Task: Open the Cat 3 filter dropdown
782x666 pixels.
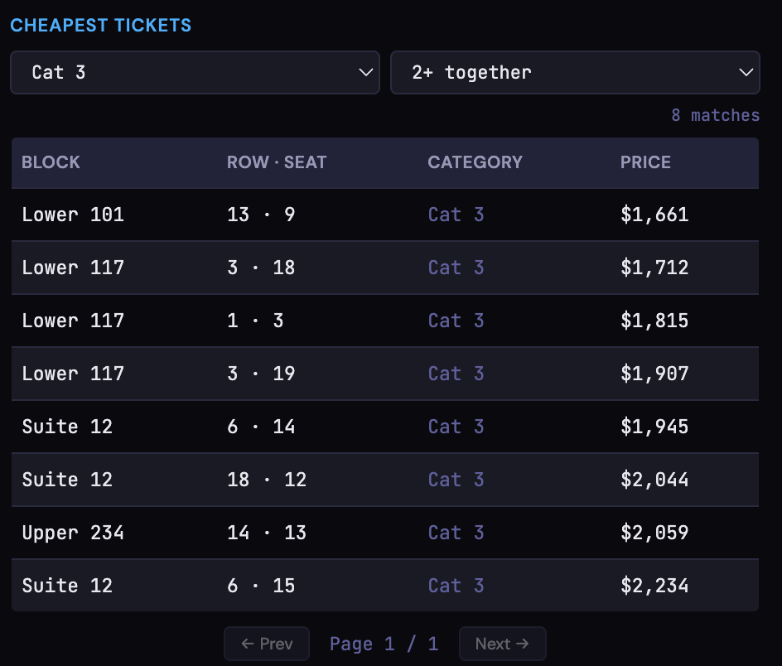Action: (195, 72)
